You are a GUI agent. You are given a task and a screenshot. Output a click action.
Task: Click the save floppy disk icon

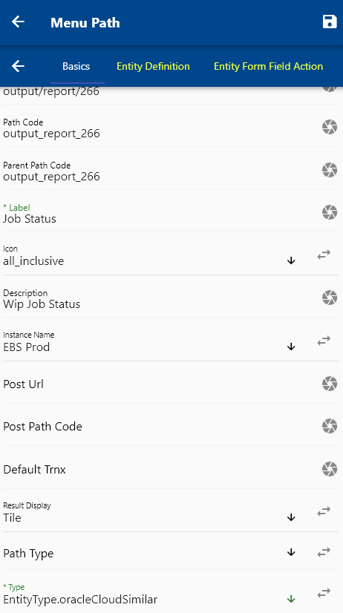(x=330, y=22)
